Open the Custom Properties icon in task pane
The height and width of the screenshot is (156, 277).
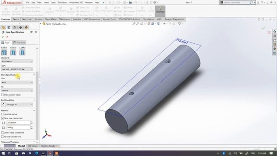(275, 53)
